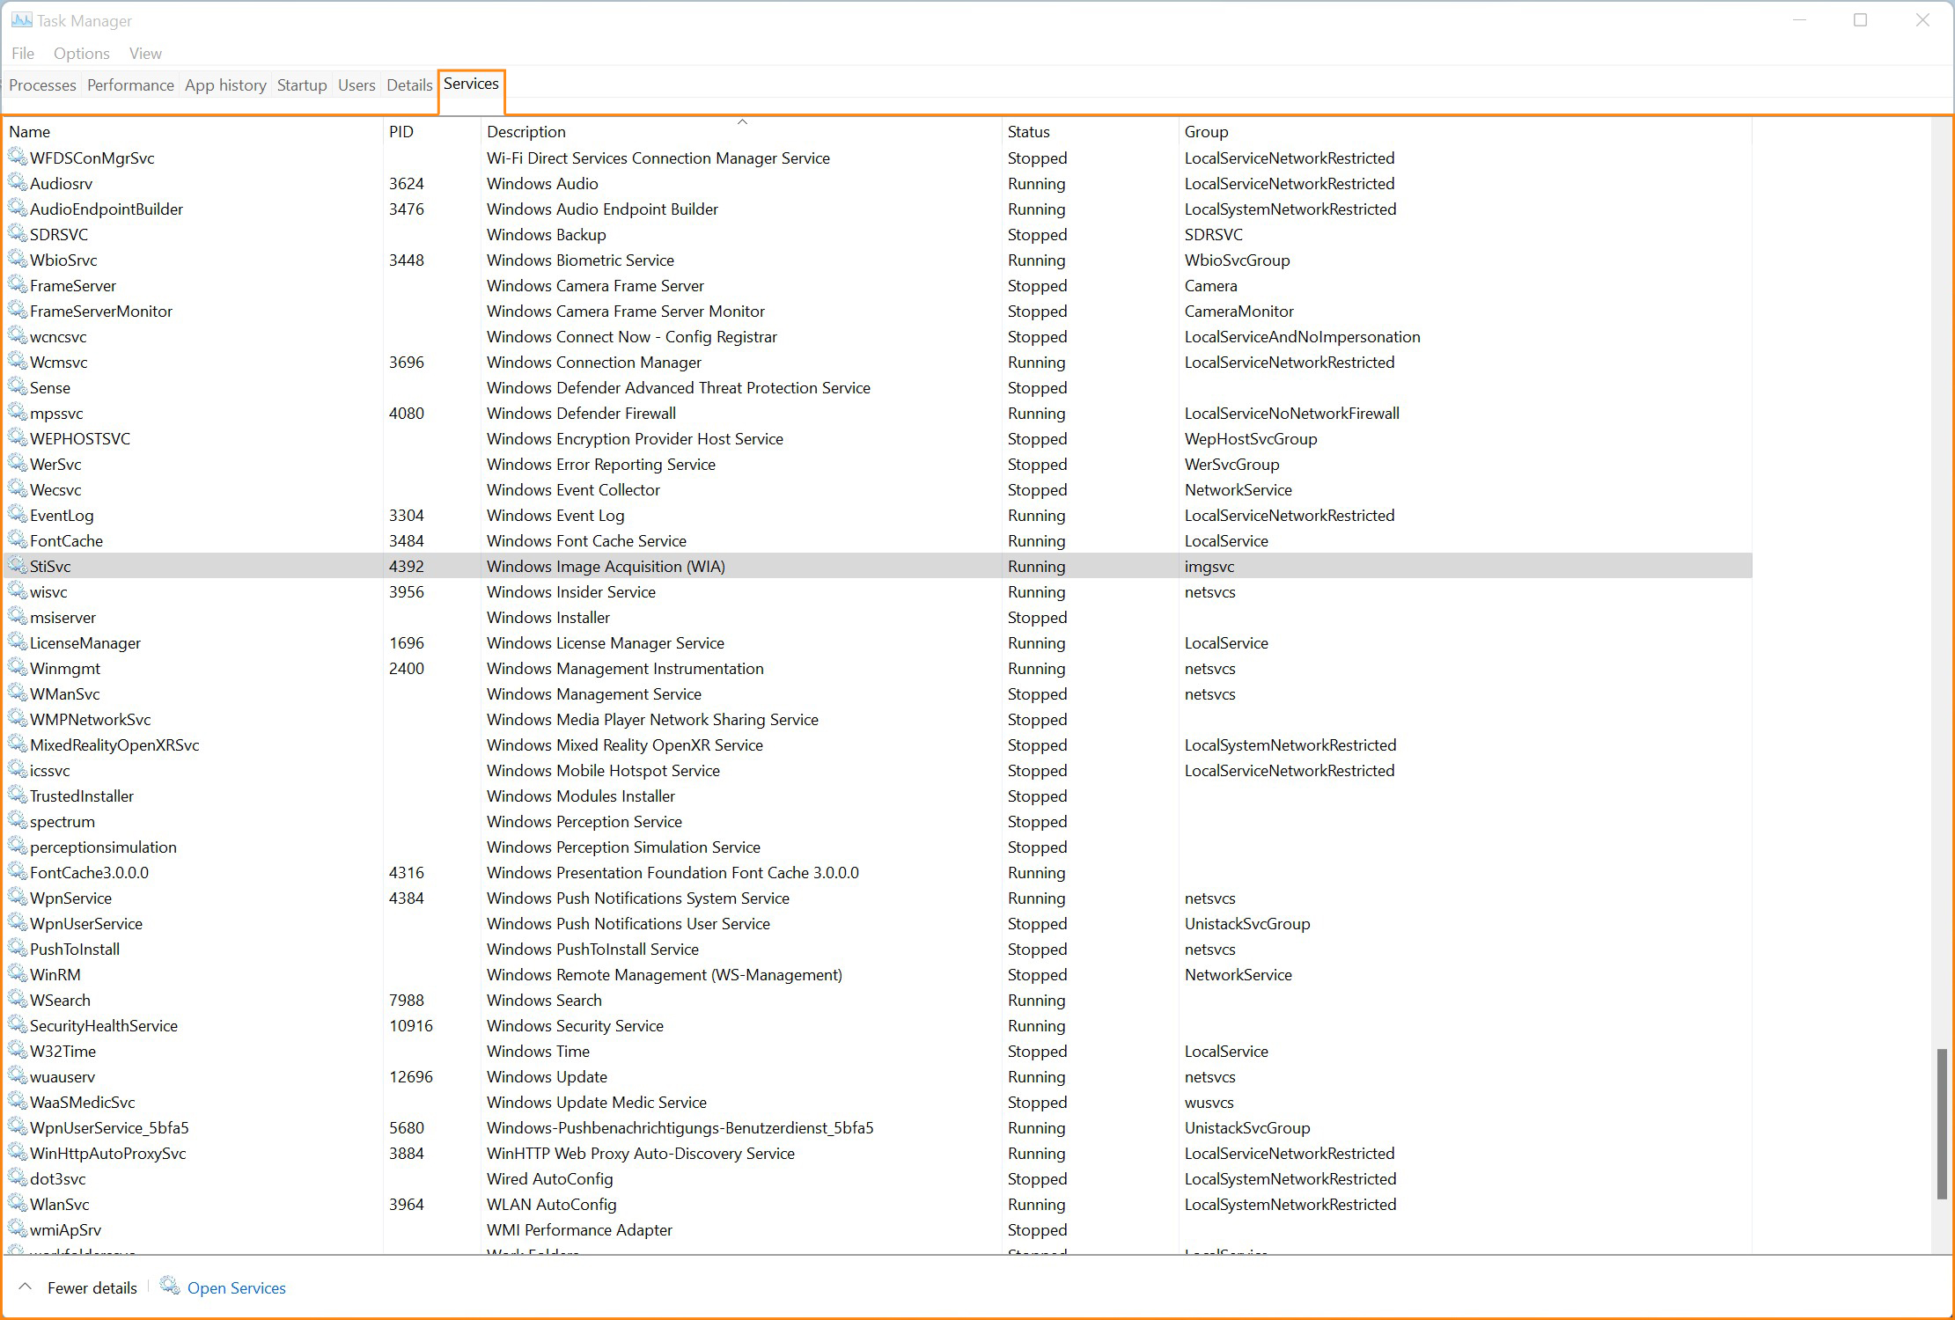Select the LicenseManager service name
This screenshot has height=1320, width=1955.
tap(85, 642)
